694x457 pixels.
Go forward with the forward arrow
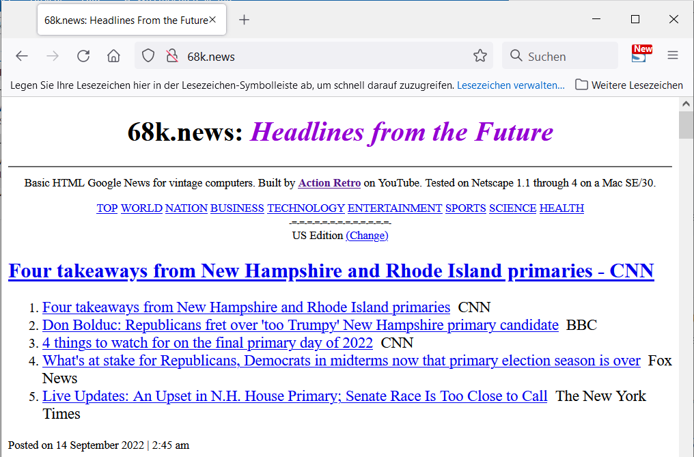[52, 56]
